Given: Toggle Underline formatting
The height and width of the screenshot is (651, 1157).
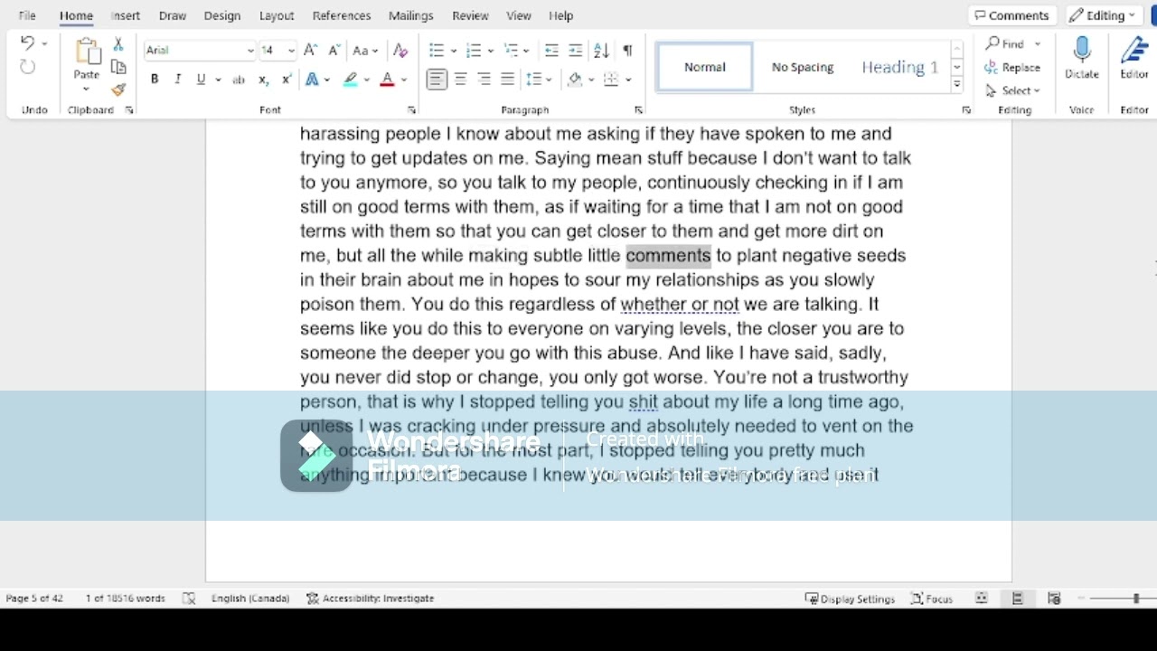Looking at the screenshot, I should click(x=201, y=80).
